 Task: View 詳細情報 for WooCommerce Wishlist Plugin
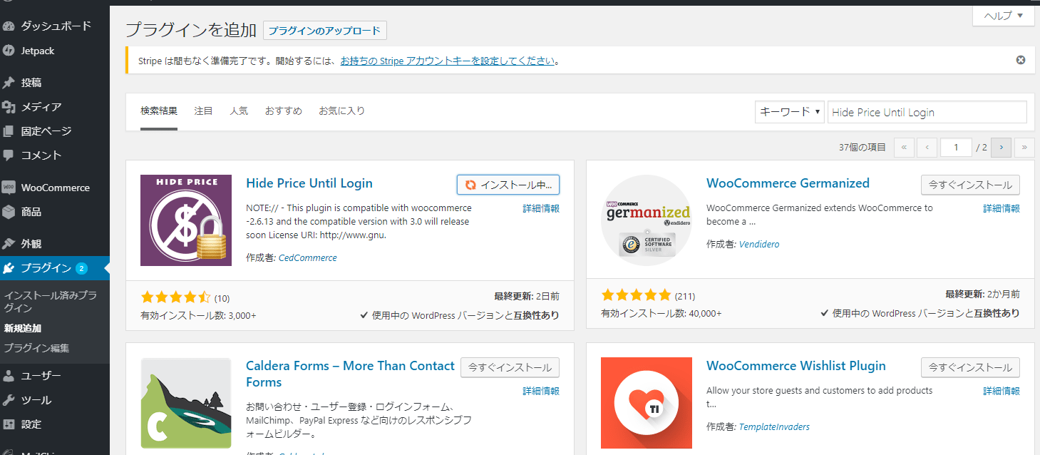1002,391
